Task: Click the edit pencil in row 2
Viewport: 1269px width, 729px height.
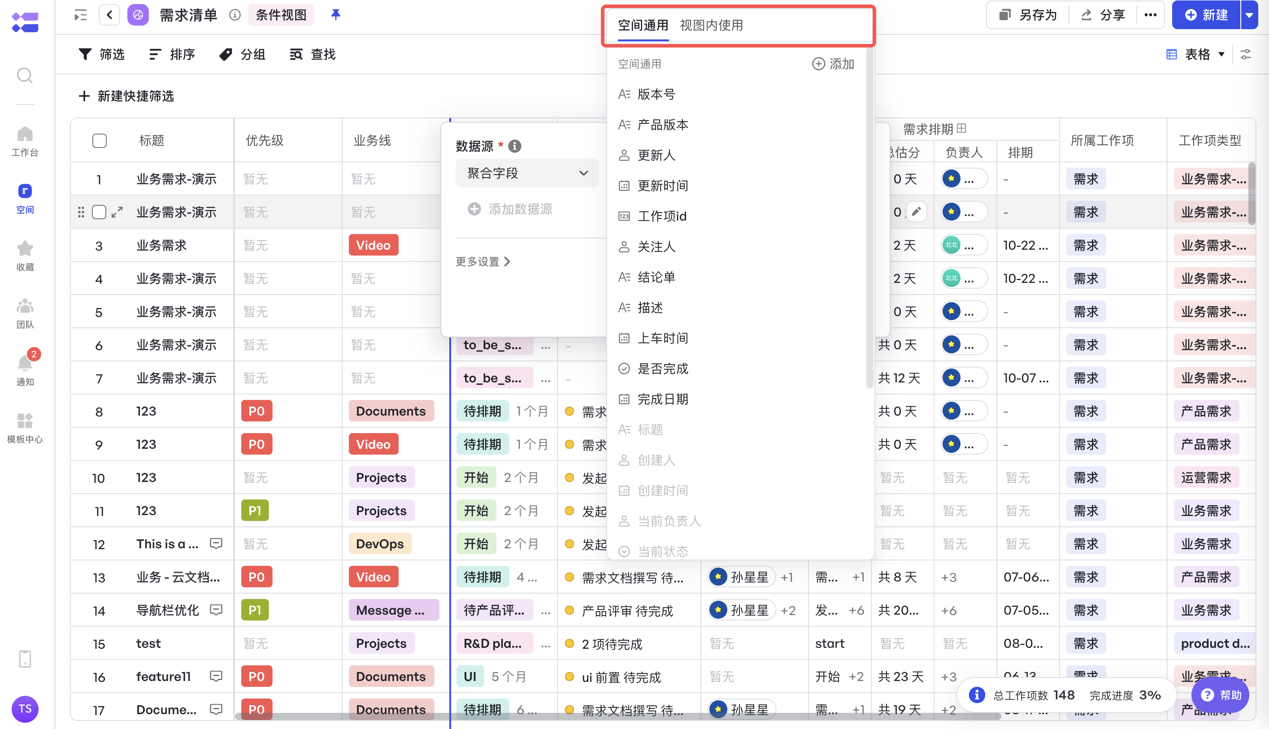Action: coord(916,212)
